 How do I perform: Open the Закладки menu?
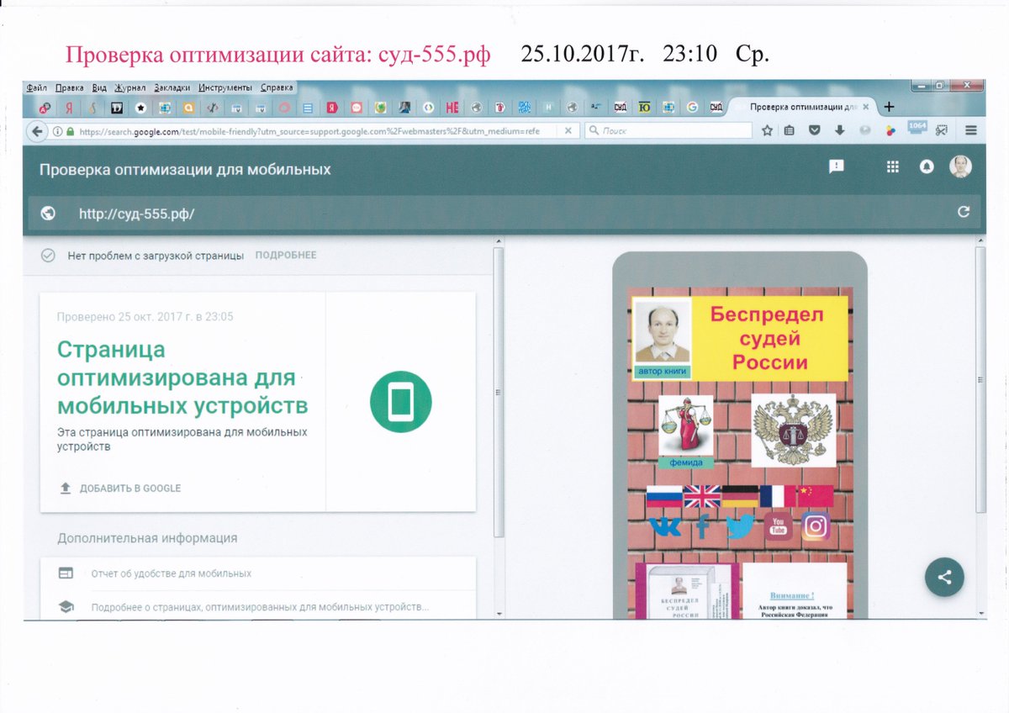pyautogui.click(x=172, y=87)
